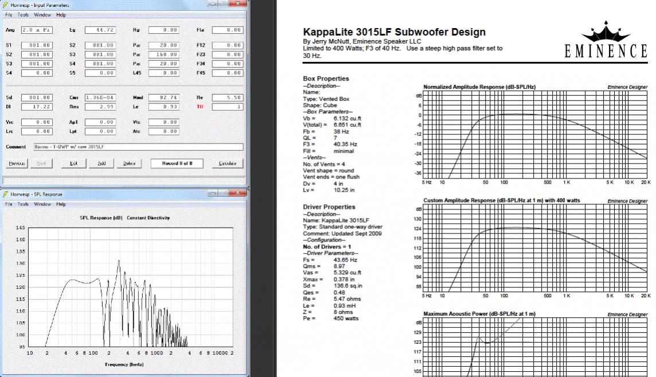
Task: Click the Custom Amplitude Response graph
Action: (536, 248)
